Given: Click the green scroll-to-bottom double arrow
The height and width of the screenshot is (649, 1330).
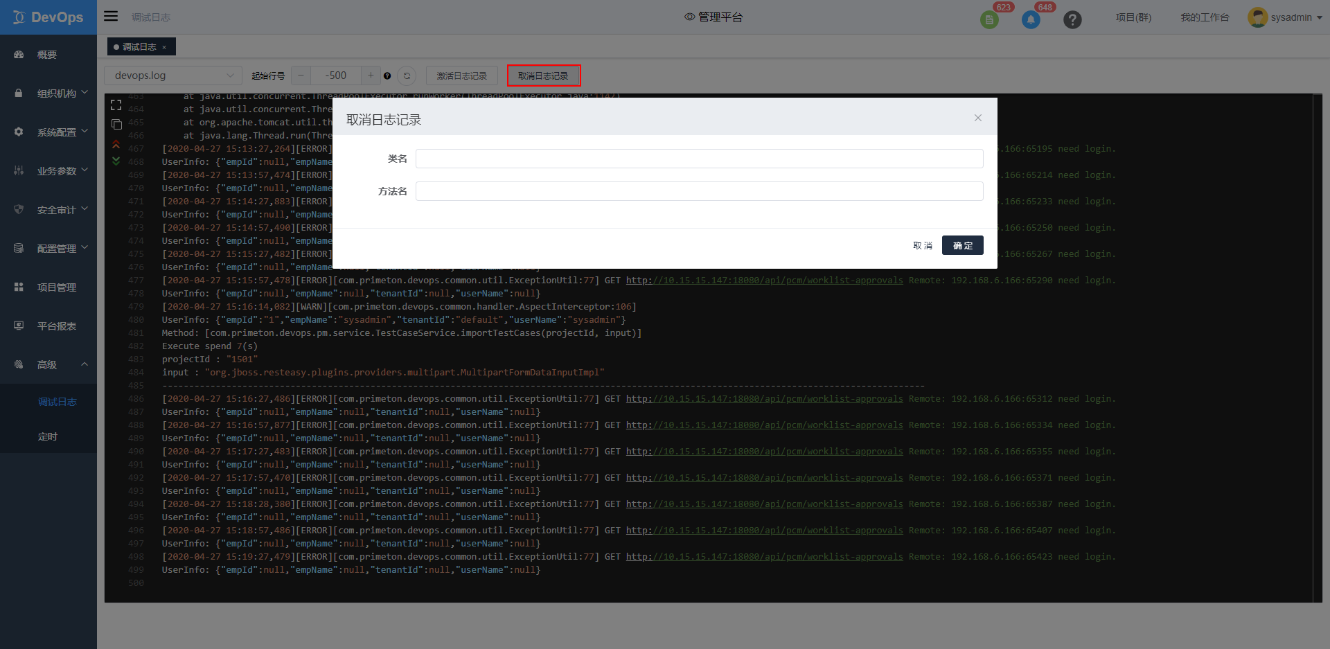Looking at the screenshot, I should click(x=116, y=161).
